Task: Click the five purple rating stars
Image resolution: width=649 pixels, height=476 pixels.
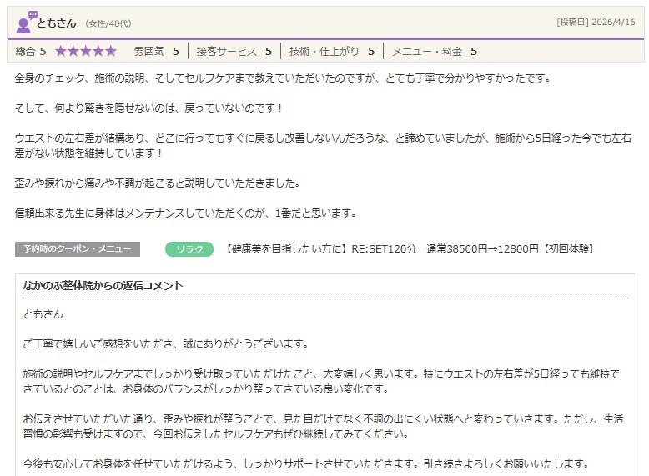Action: pos(86,52)
